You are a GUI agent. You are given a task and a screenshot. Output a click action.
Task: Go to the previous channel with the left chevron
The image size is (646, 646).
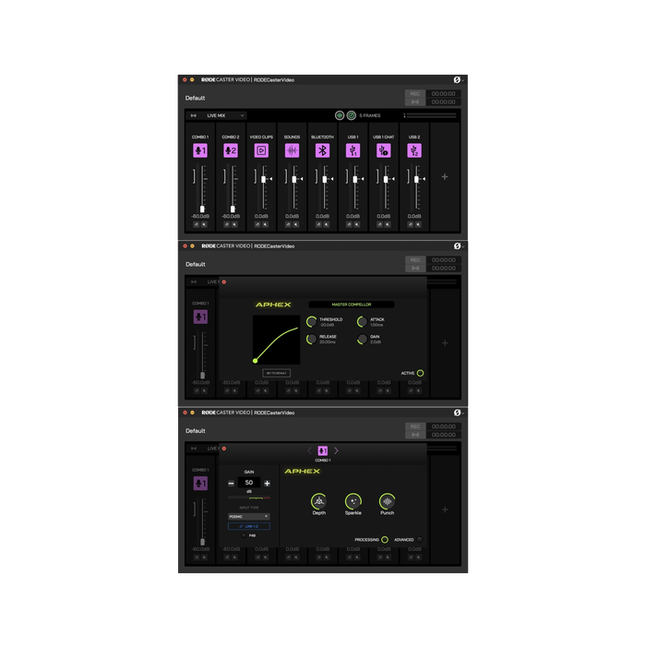(309, 450)
